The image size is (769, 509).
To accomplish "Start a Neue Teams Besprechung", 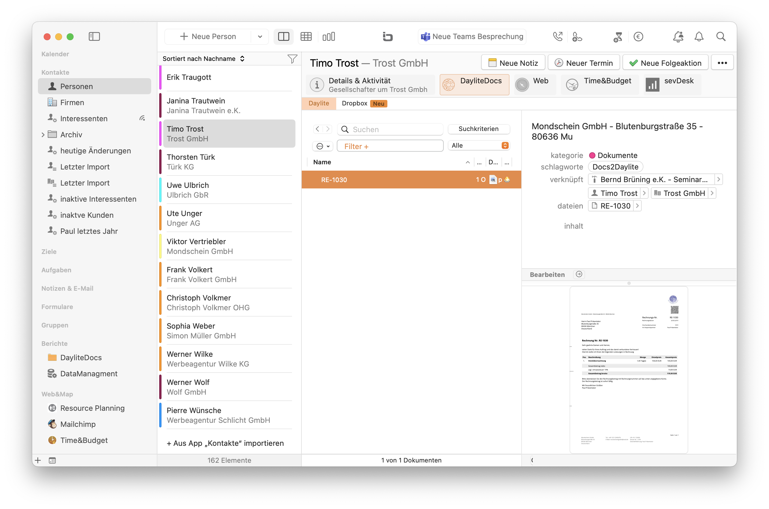I will tap(472, 36).
